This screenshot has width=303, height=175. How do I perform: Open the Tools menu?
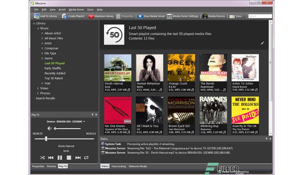[90, 10]
